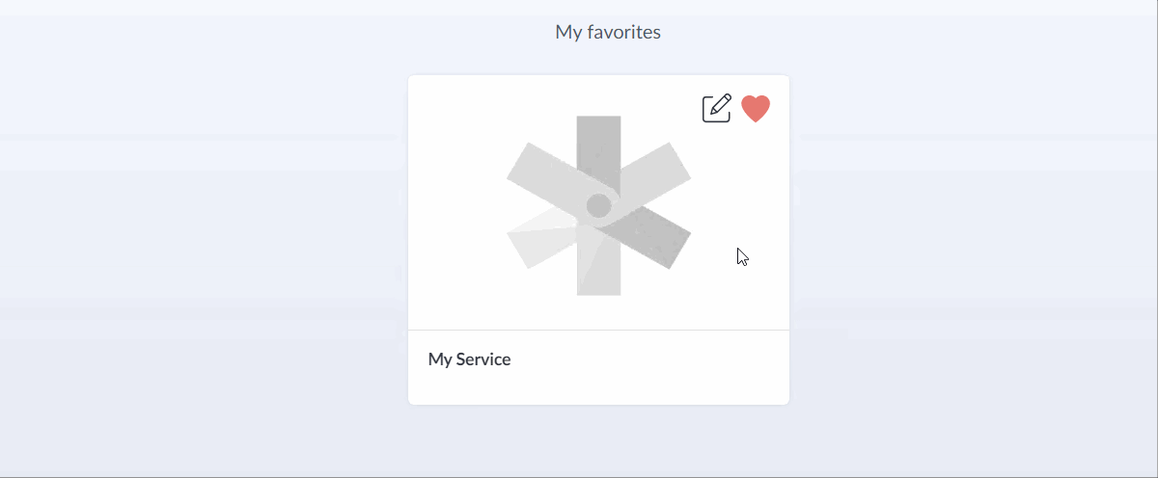Click the white area below My Service text
The width and height of the screenshot is (1158, 478).
(598, 388)
